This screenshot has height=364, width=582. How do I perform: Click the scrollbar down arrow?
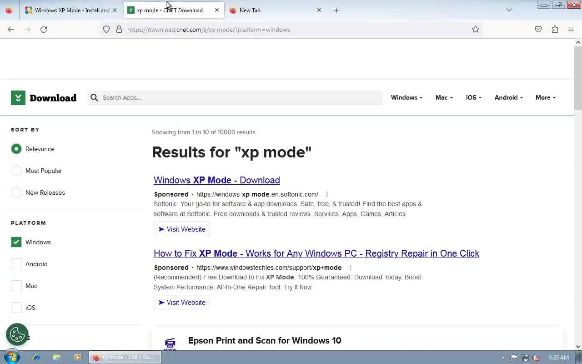[x=578, y=347]
